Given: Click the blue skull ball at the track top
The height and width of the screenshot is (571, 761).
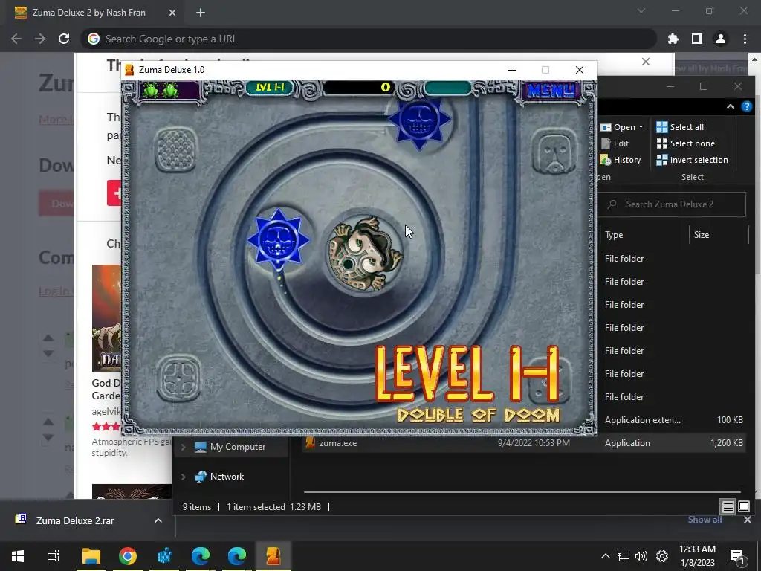Looking at the screenshot, I should (x=419, y=120).
